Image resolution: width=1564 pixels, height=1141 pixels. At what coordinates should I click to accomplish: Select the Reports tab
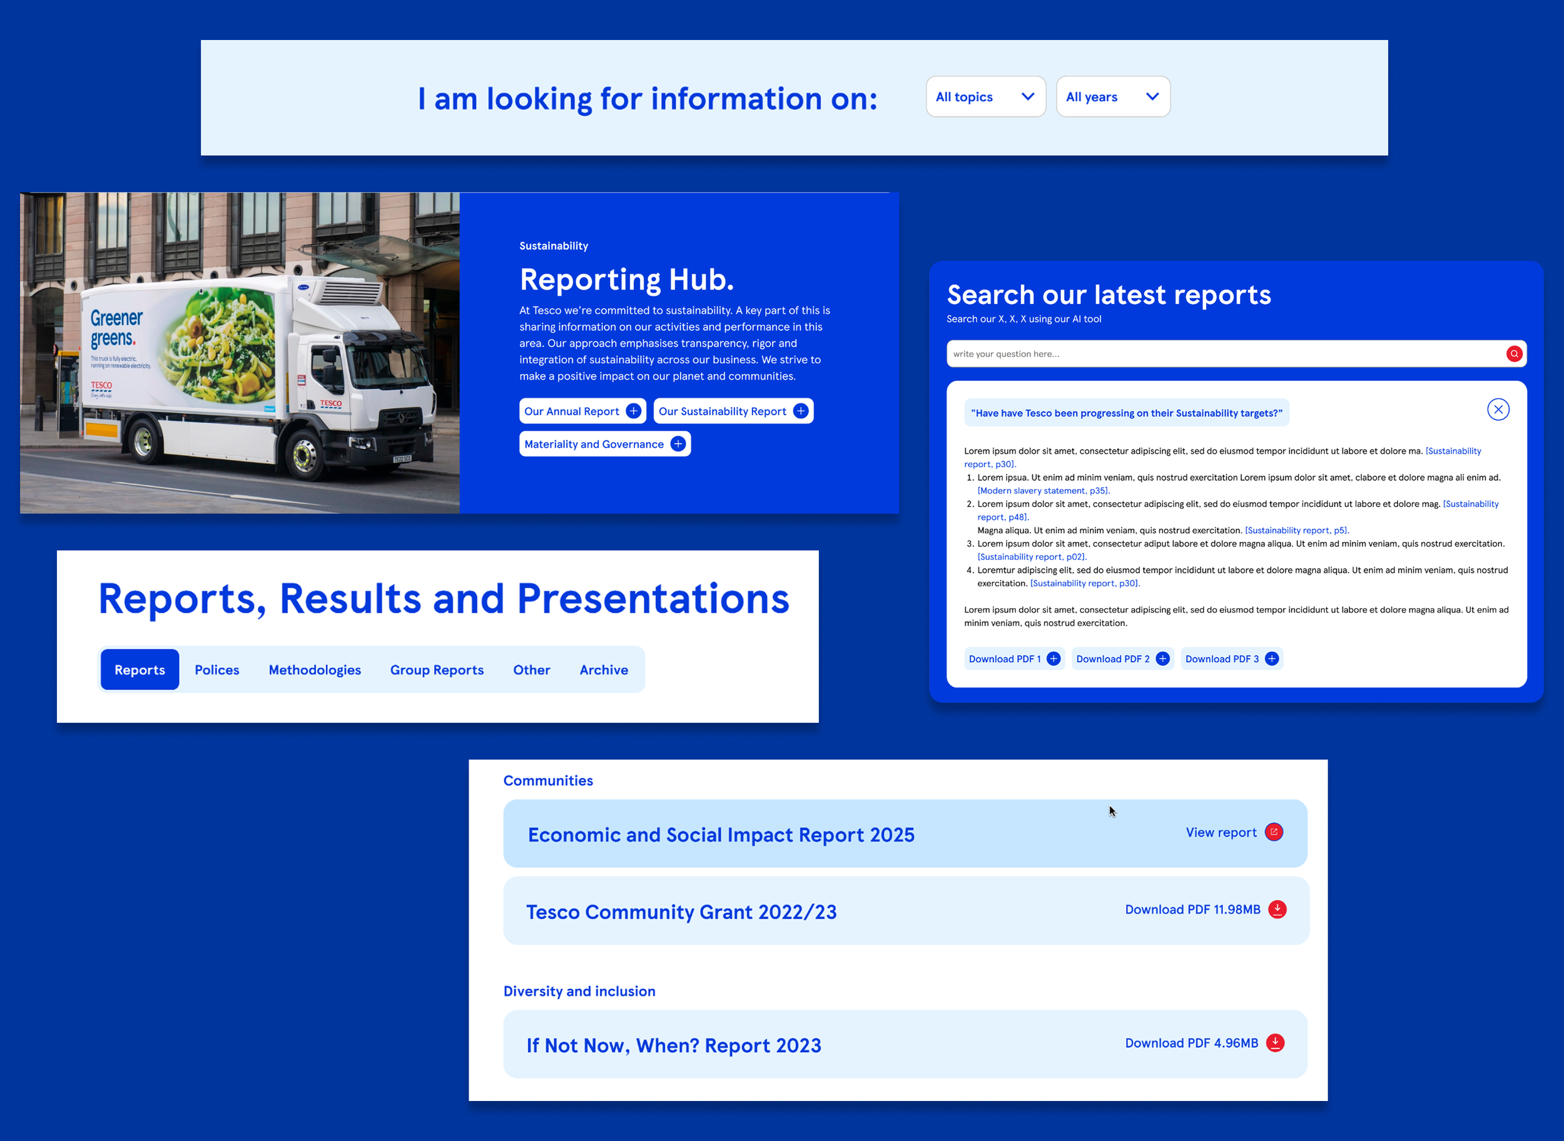point(140,670)
